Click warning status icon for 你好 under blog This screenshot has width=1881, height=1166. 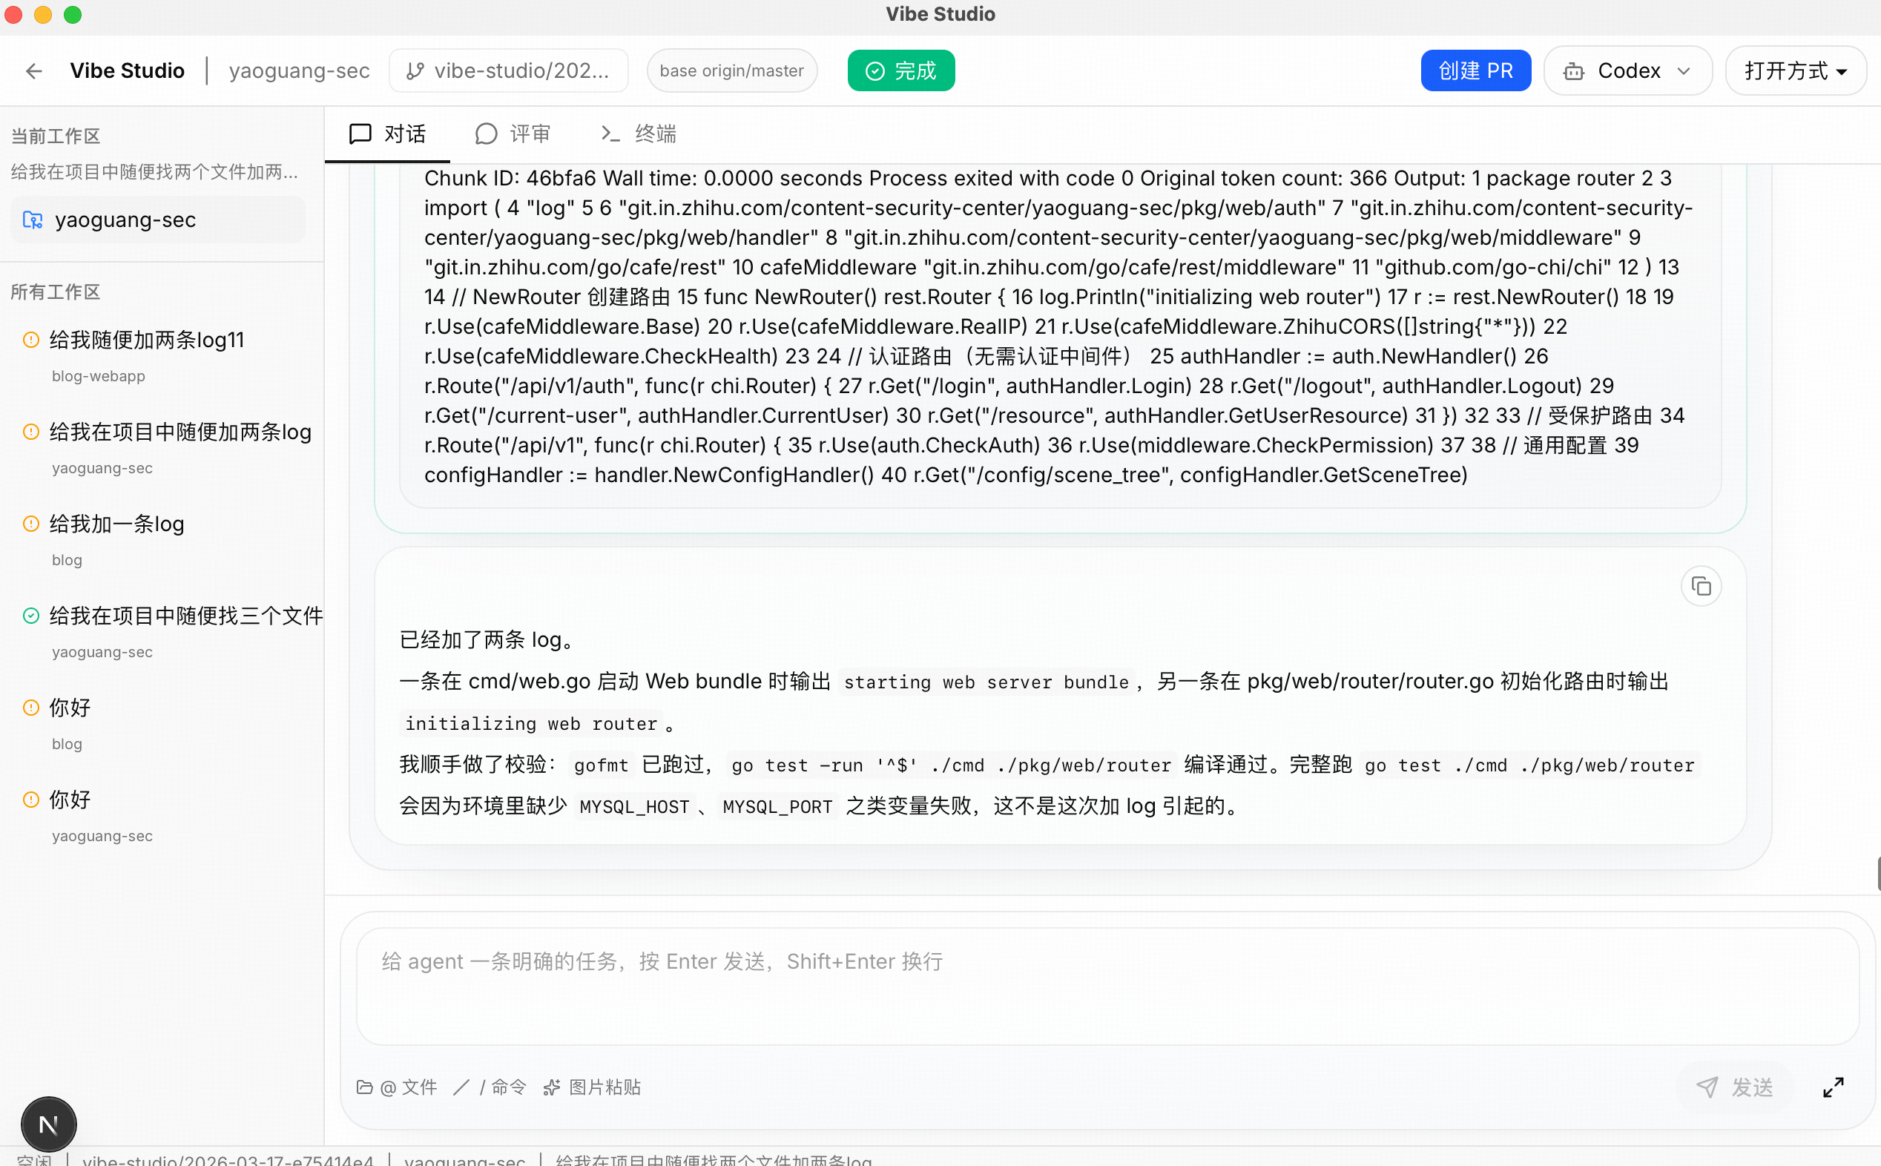tap(31, 708)
